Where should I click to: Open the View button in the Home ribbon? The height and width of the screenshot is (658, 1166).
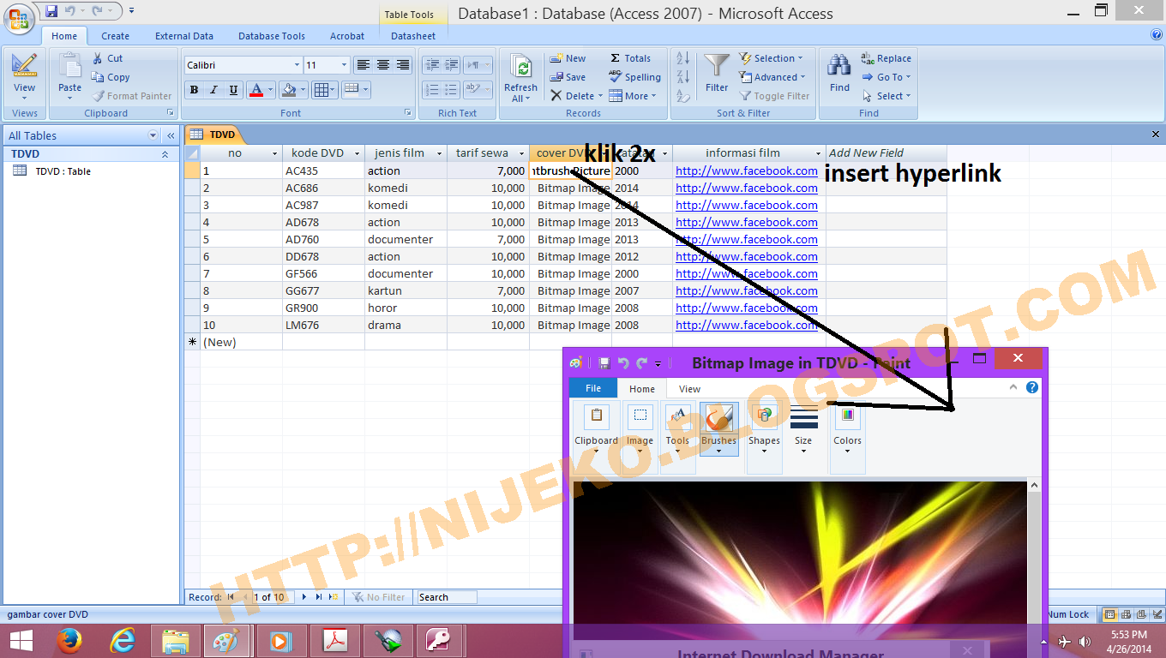(25, 76)
